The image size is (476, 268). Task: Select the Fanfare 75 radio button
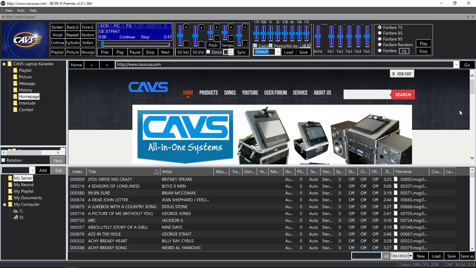tap(380, 27)
